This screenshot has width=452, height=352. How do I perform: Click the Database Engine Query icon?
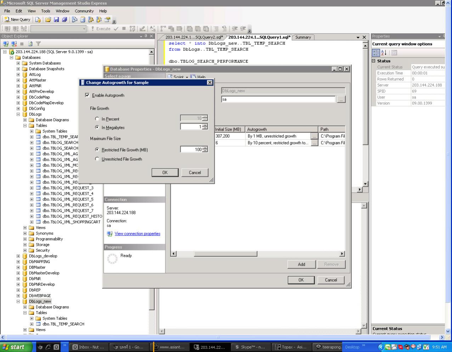pyautogui.click(x=38, y=19)
